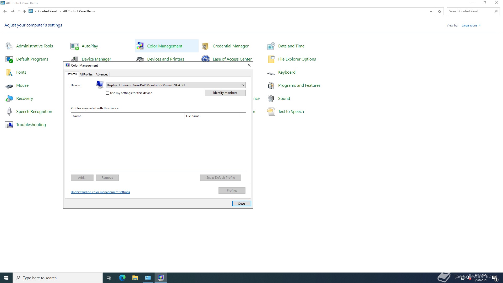Open Administrative Tools icon

(9, 46)
